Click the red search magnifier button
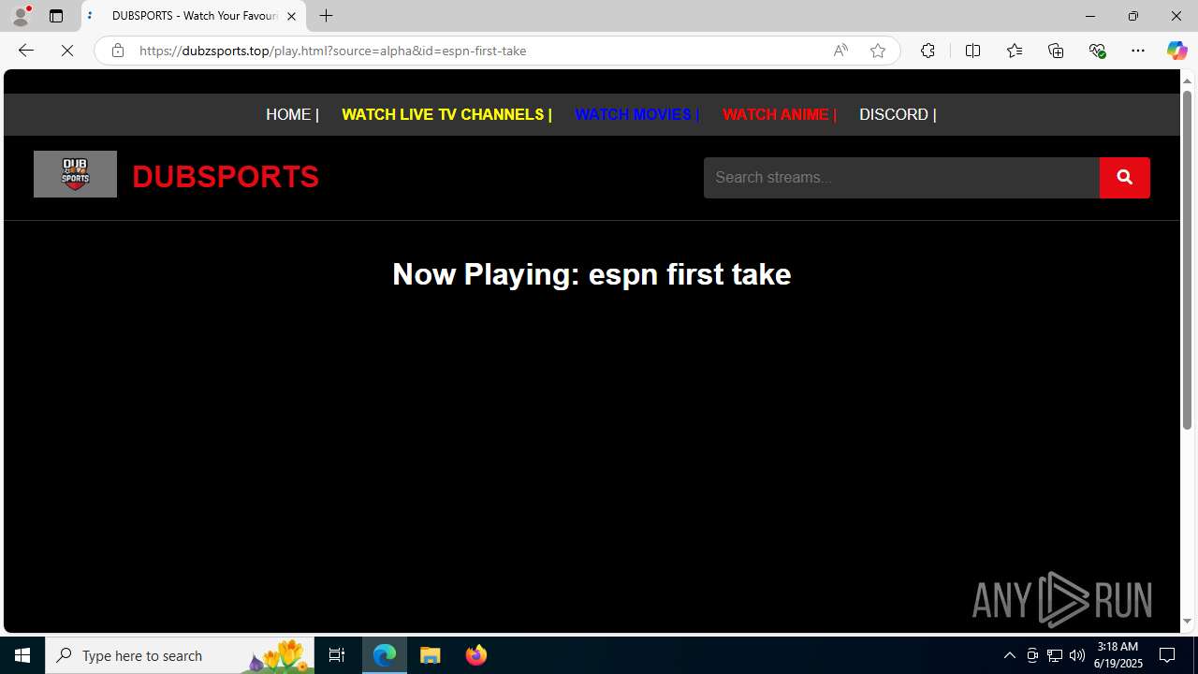 tap(1124, 178)
